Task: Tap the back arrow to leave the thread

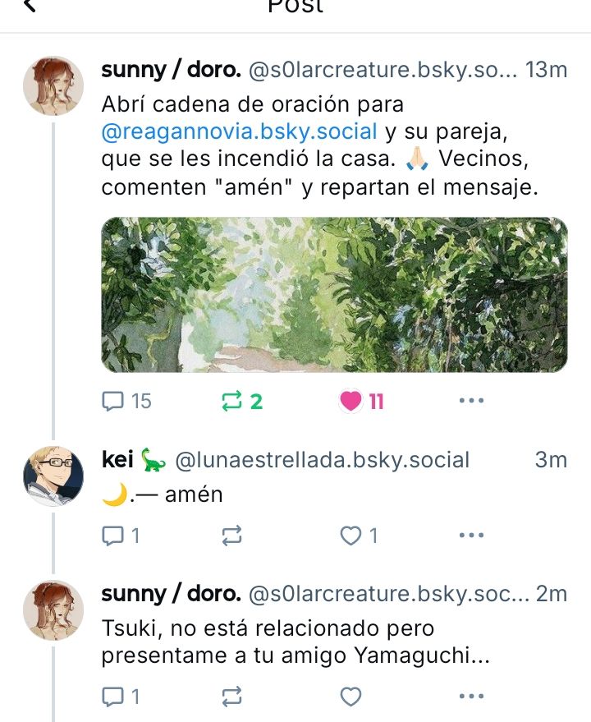Action: [x=30, y=7]
